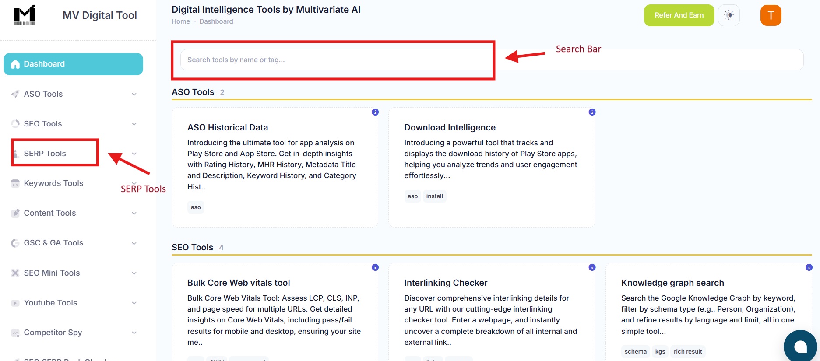Click the Home breadcrumb link
This screenshot has width=820, height=361.
click(180, 21)
